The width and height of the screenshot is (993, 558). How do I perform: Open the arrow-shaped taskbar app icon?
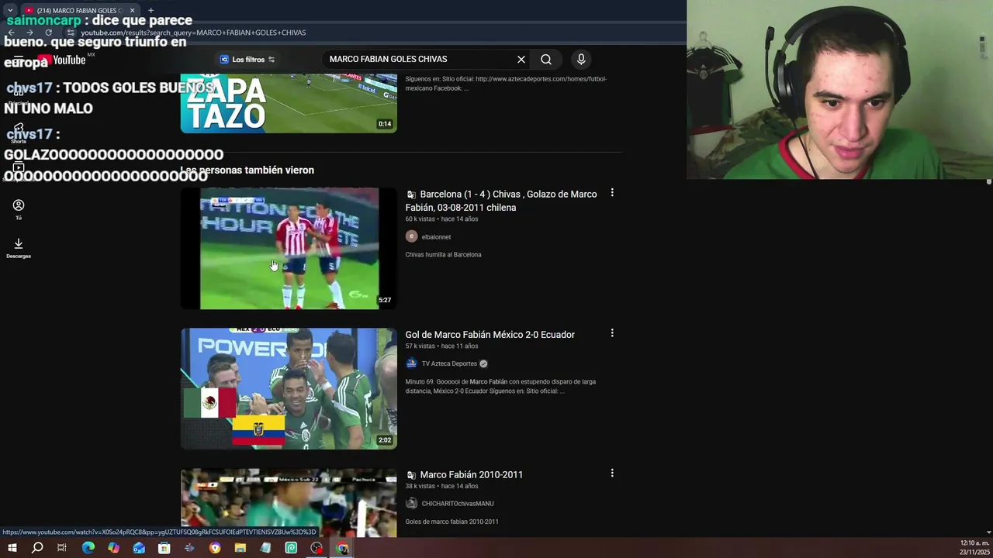[x=189, y=548]
